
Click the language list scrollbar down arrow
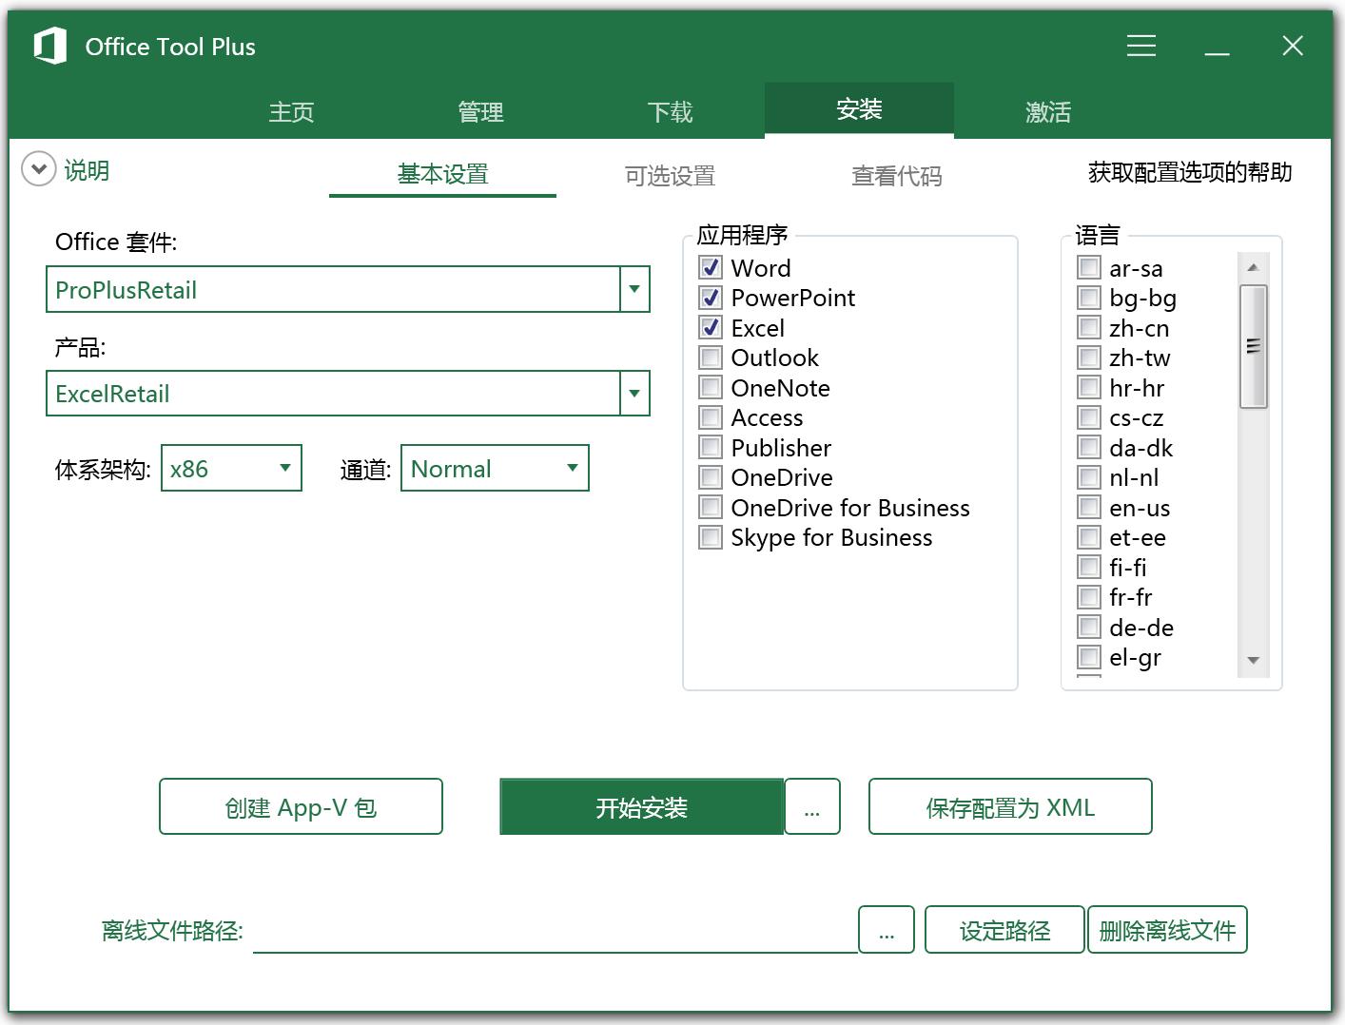point(1254,659)
